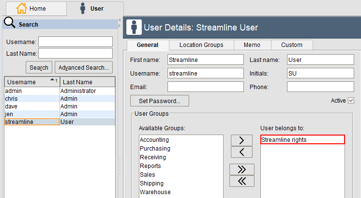Switch to the Location Groups tab
The image size is (361, 198).
[x=201, y=45]
